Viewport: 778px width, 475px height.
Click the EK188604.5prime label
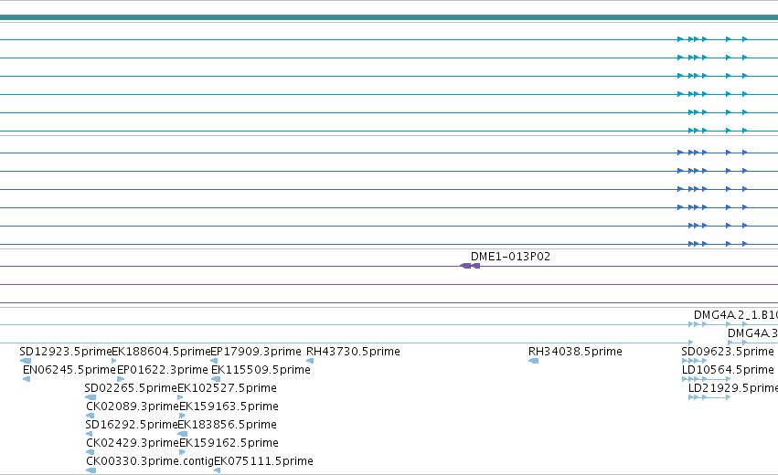[161, 352]
